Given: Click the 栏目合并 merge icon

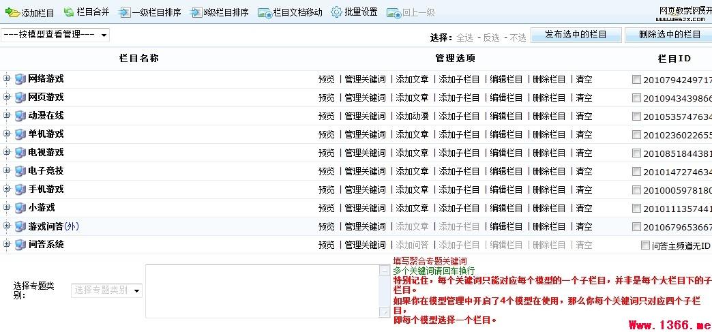Looking at the screenshot, I should (x=69, y=12).
